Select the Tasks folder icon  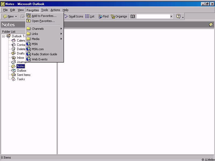(x=13, y=79)
